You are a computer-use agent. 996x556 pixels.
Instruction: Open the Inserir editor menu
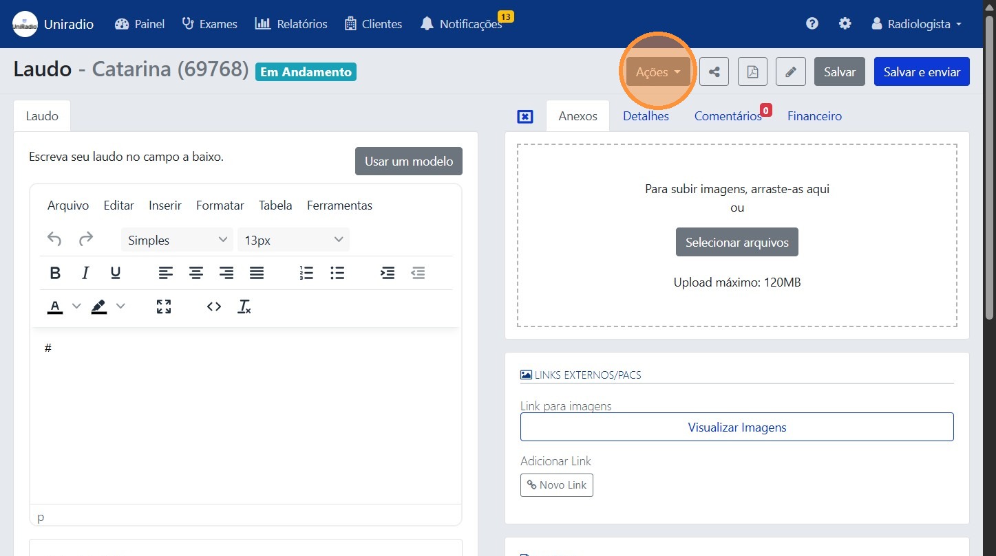pos(165,205)
